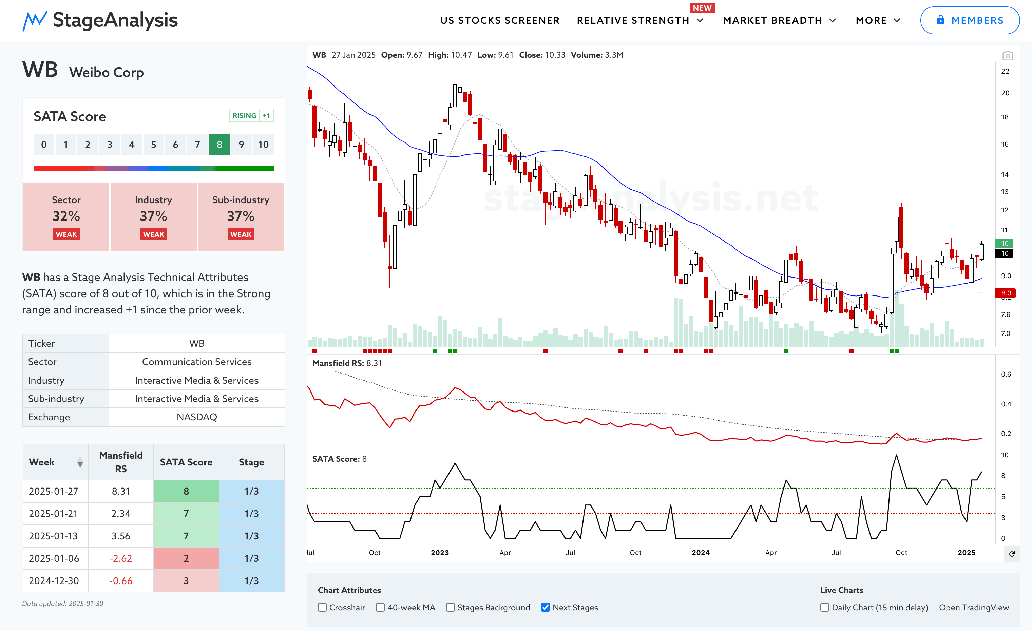Sort table by Week arrow icon
1032x631 pixels.
[80, 462]
